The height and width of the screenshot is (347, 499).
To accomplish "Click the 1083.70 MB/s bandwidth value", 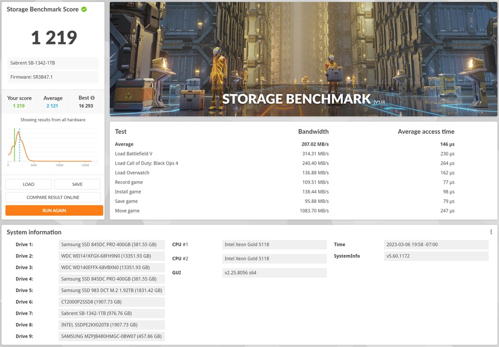I will click(x=314, y=211).
